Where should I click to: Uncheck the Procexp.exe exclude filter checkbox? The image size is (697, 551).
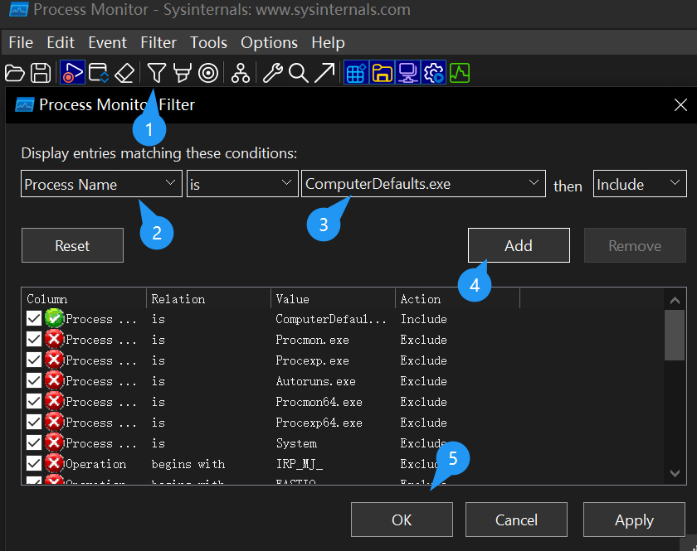[34, 360]
